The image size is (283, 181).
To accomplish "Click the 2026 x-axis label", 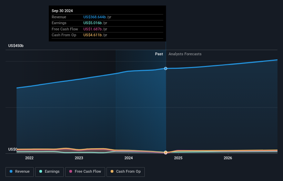I will pos(228,158).
